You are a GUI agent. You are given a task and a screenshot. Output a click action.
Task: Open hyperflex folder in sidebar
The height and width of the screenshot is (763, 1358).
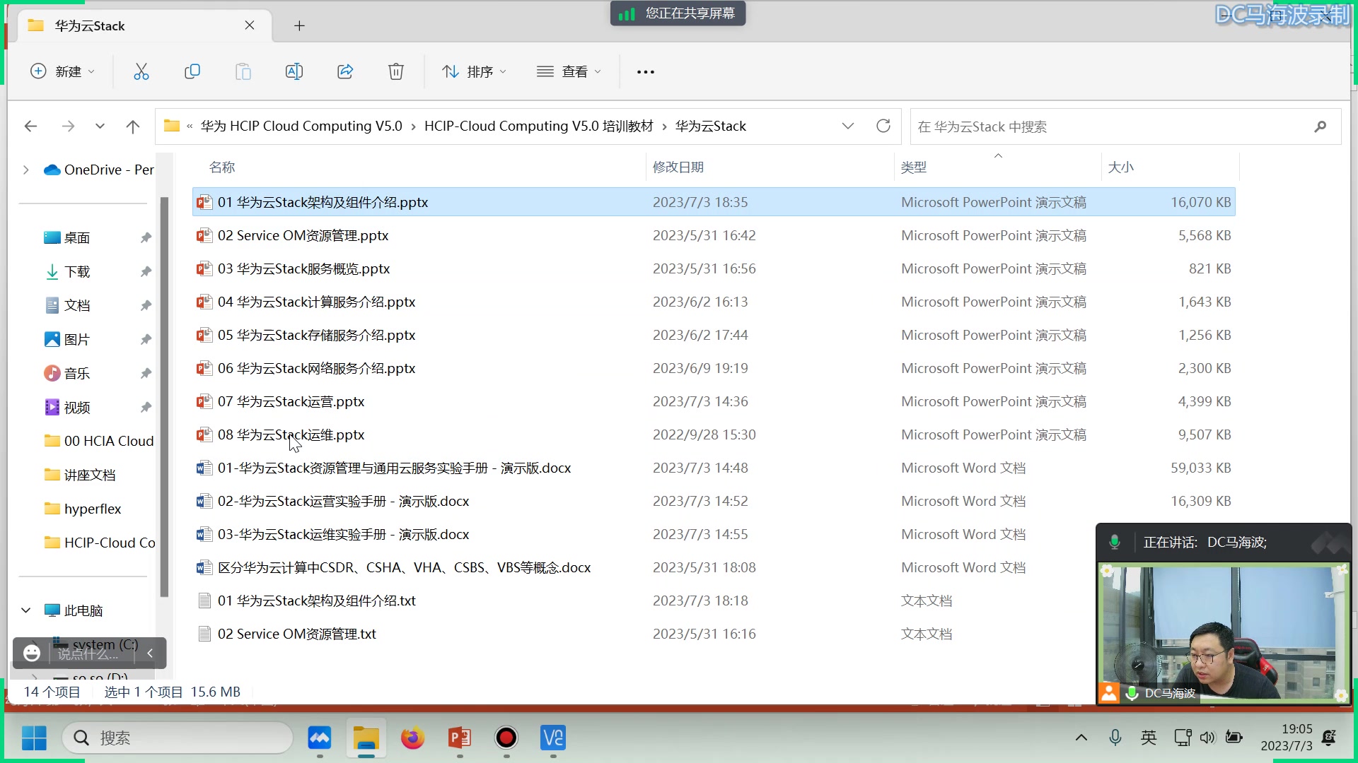point(92,509)
